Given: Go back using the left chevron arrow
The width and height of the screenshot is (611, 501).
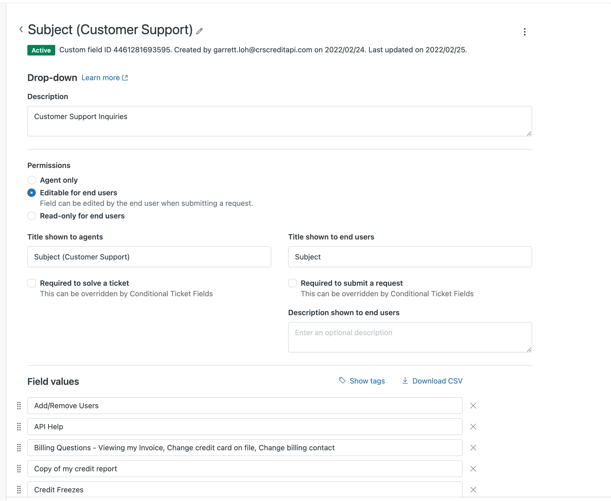Looking at the screenshot, I should point(21,29).
